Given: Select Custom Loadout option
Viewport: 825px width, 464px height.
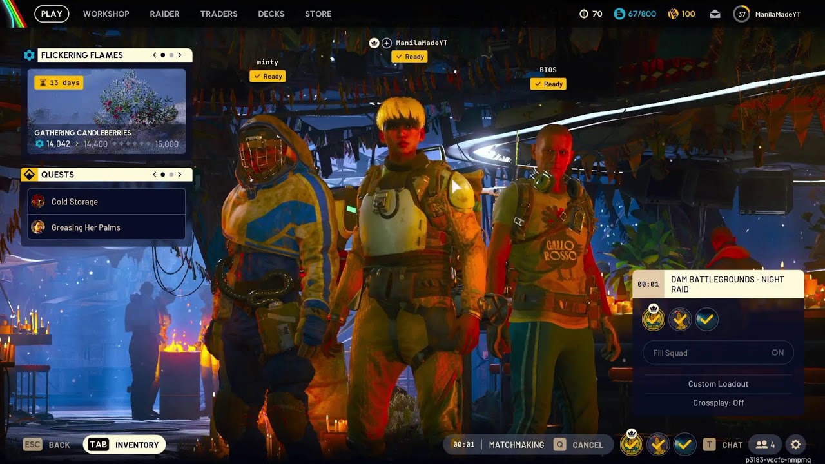Looking at the screenshot, I should coord(718,383).
